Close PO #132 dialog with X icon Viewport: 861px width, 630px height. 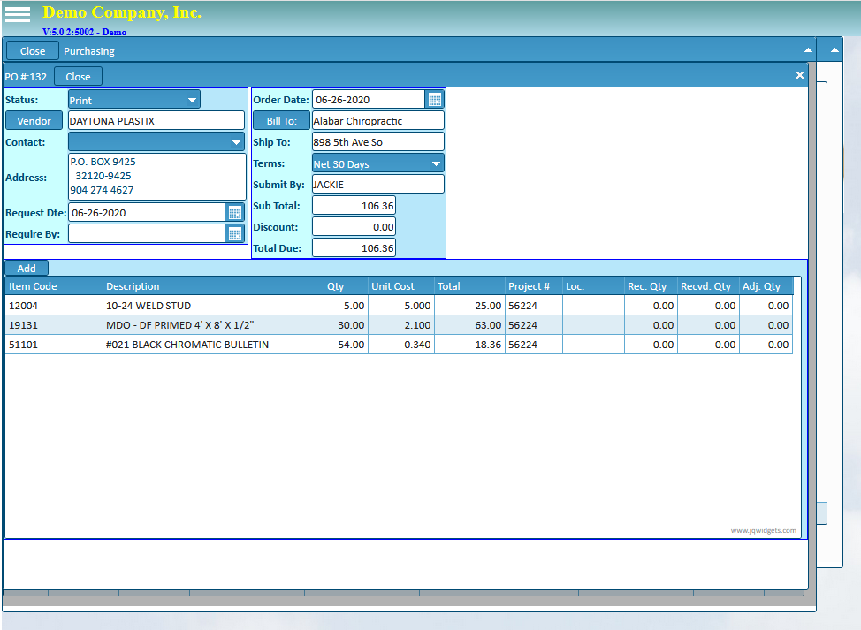click(799, 75)
